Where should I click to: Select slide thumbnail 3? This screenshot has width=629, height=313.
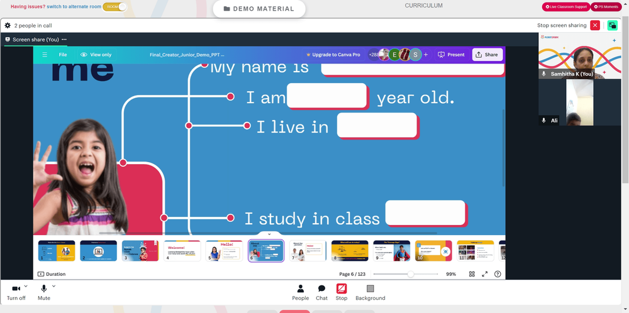[140, 251]
